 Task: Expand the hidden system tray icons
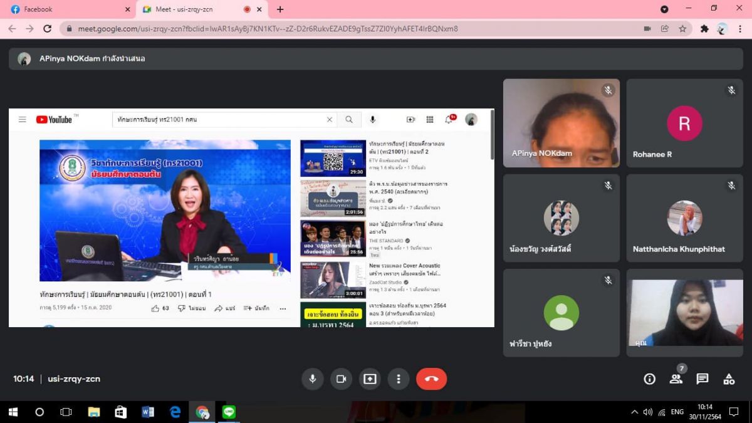(634, 412)
